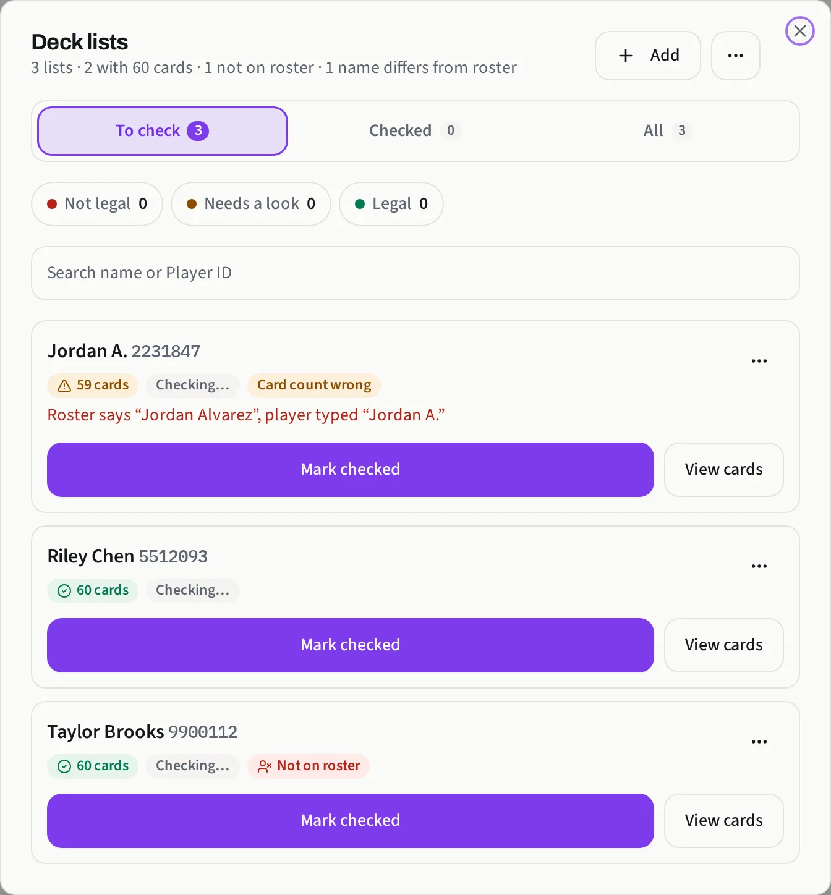Image resolution: width=831 pixels, height=895 pixels.
Task: Open the Deck lists header more-options menu
Action: pos(736,56)
